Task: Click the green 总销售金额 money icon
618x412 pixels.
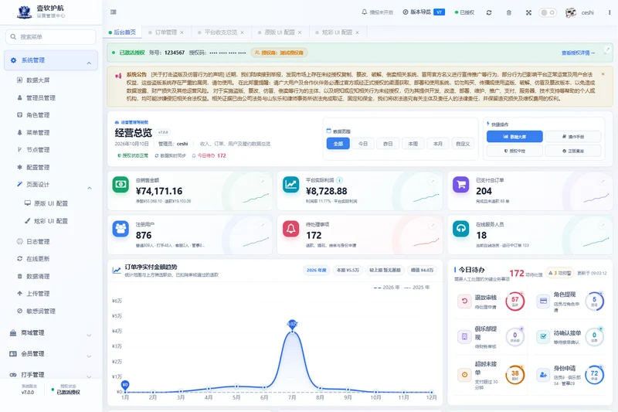Action: coord(121,185)
